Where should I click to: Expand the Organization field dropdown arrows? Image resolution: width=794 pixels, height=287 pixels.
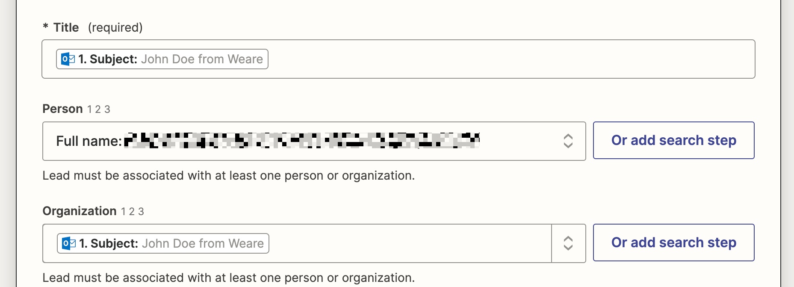coord(568,243)
